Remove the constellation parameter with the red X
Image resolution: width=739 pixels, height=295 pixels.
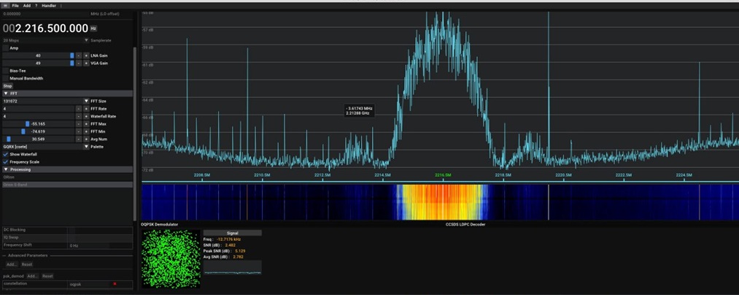coord(115,283)
